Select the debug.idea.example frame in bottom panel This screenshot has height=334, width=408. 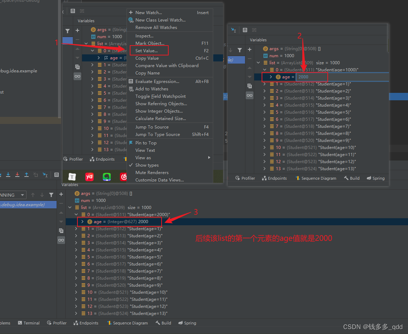[x=28, y=204]
